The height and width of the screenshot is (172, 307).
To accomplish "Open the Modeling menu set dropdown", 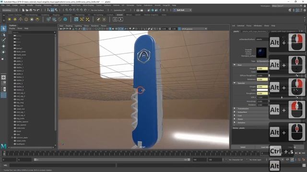I will point(10,10).
